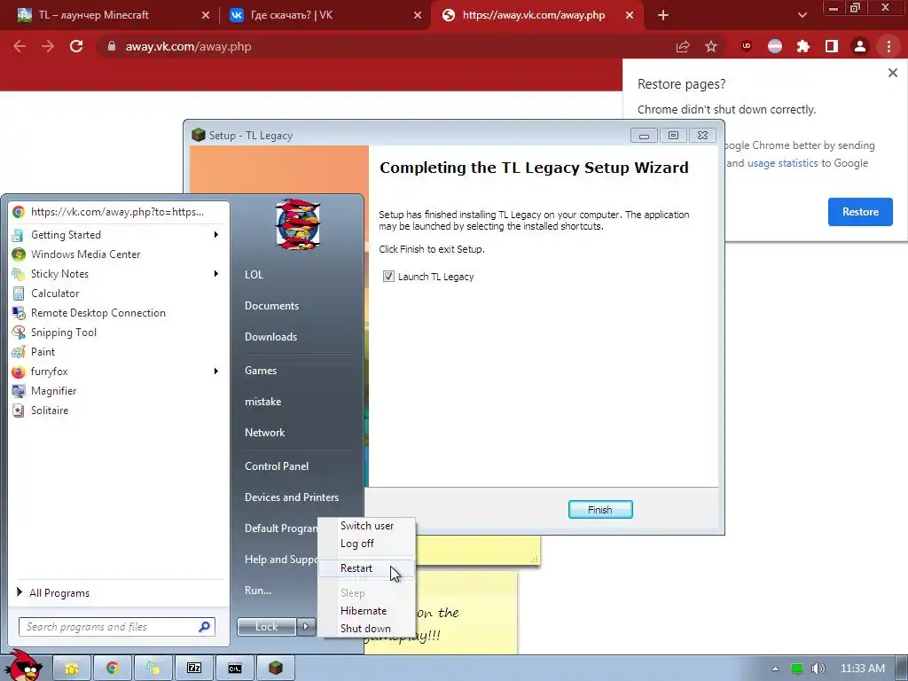908x681 pixels.
Task: Bookmark this page with the star
Action: pos(711,46)
